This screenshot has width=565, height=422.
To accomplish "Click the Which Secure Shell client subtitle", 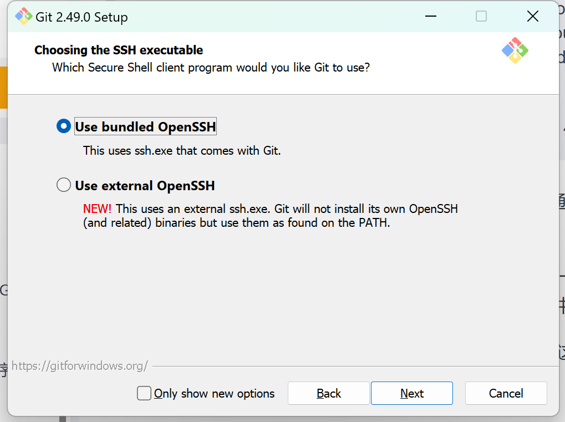I will (211, 68).
